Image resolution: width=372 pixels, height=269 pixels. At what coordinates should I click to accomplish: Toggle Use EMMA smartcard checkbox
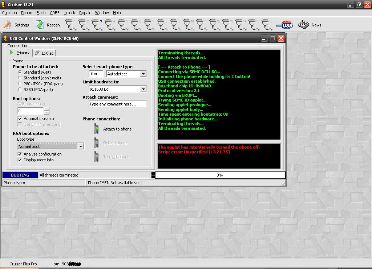(20, 124)
